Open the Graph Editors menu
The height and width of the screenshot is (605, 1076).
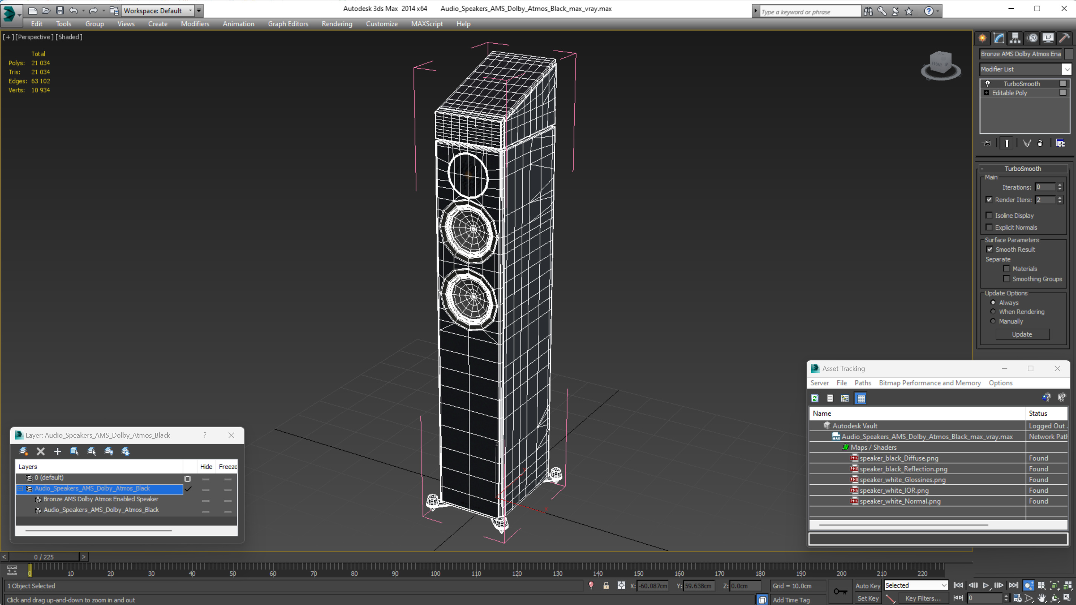point(288,24)
